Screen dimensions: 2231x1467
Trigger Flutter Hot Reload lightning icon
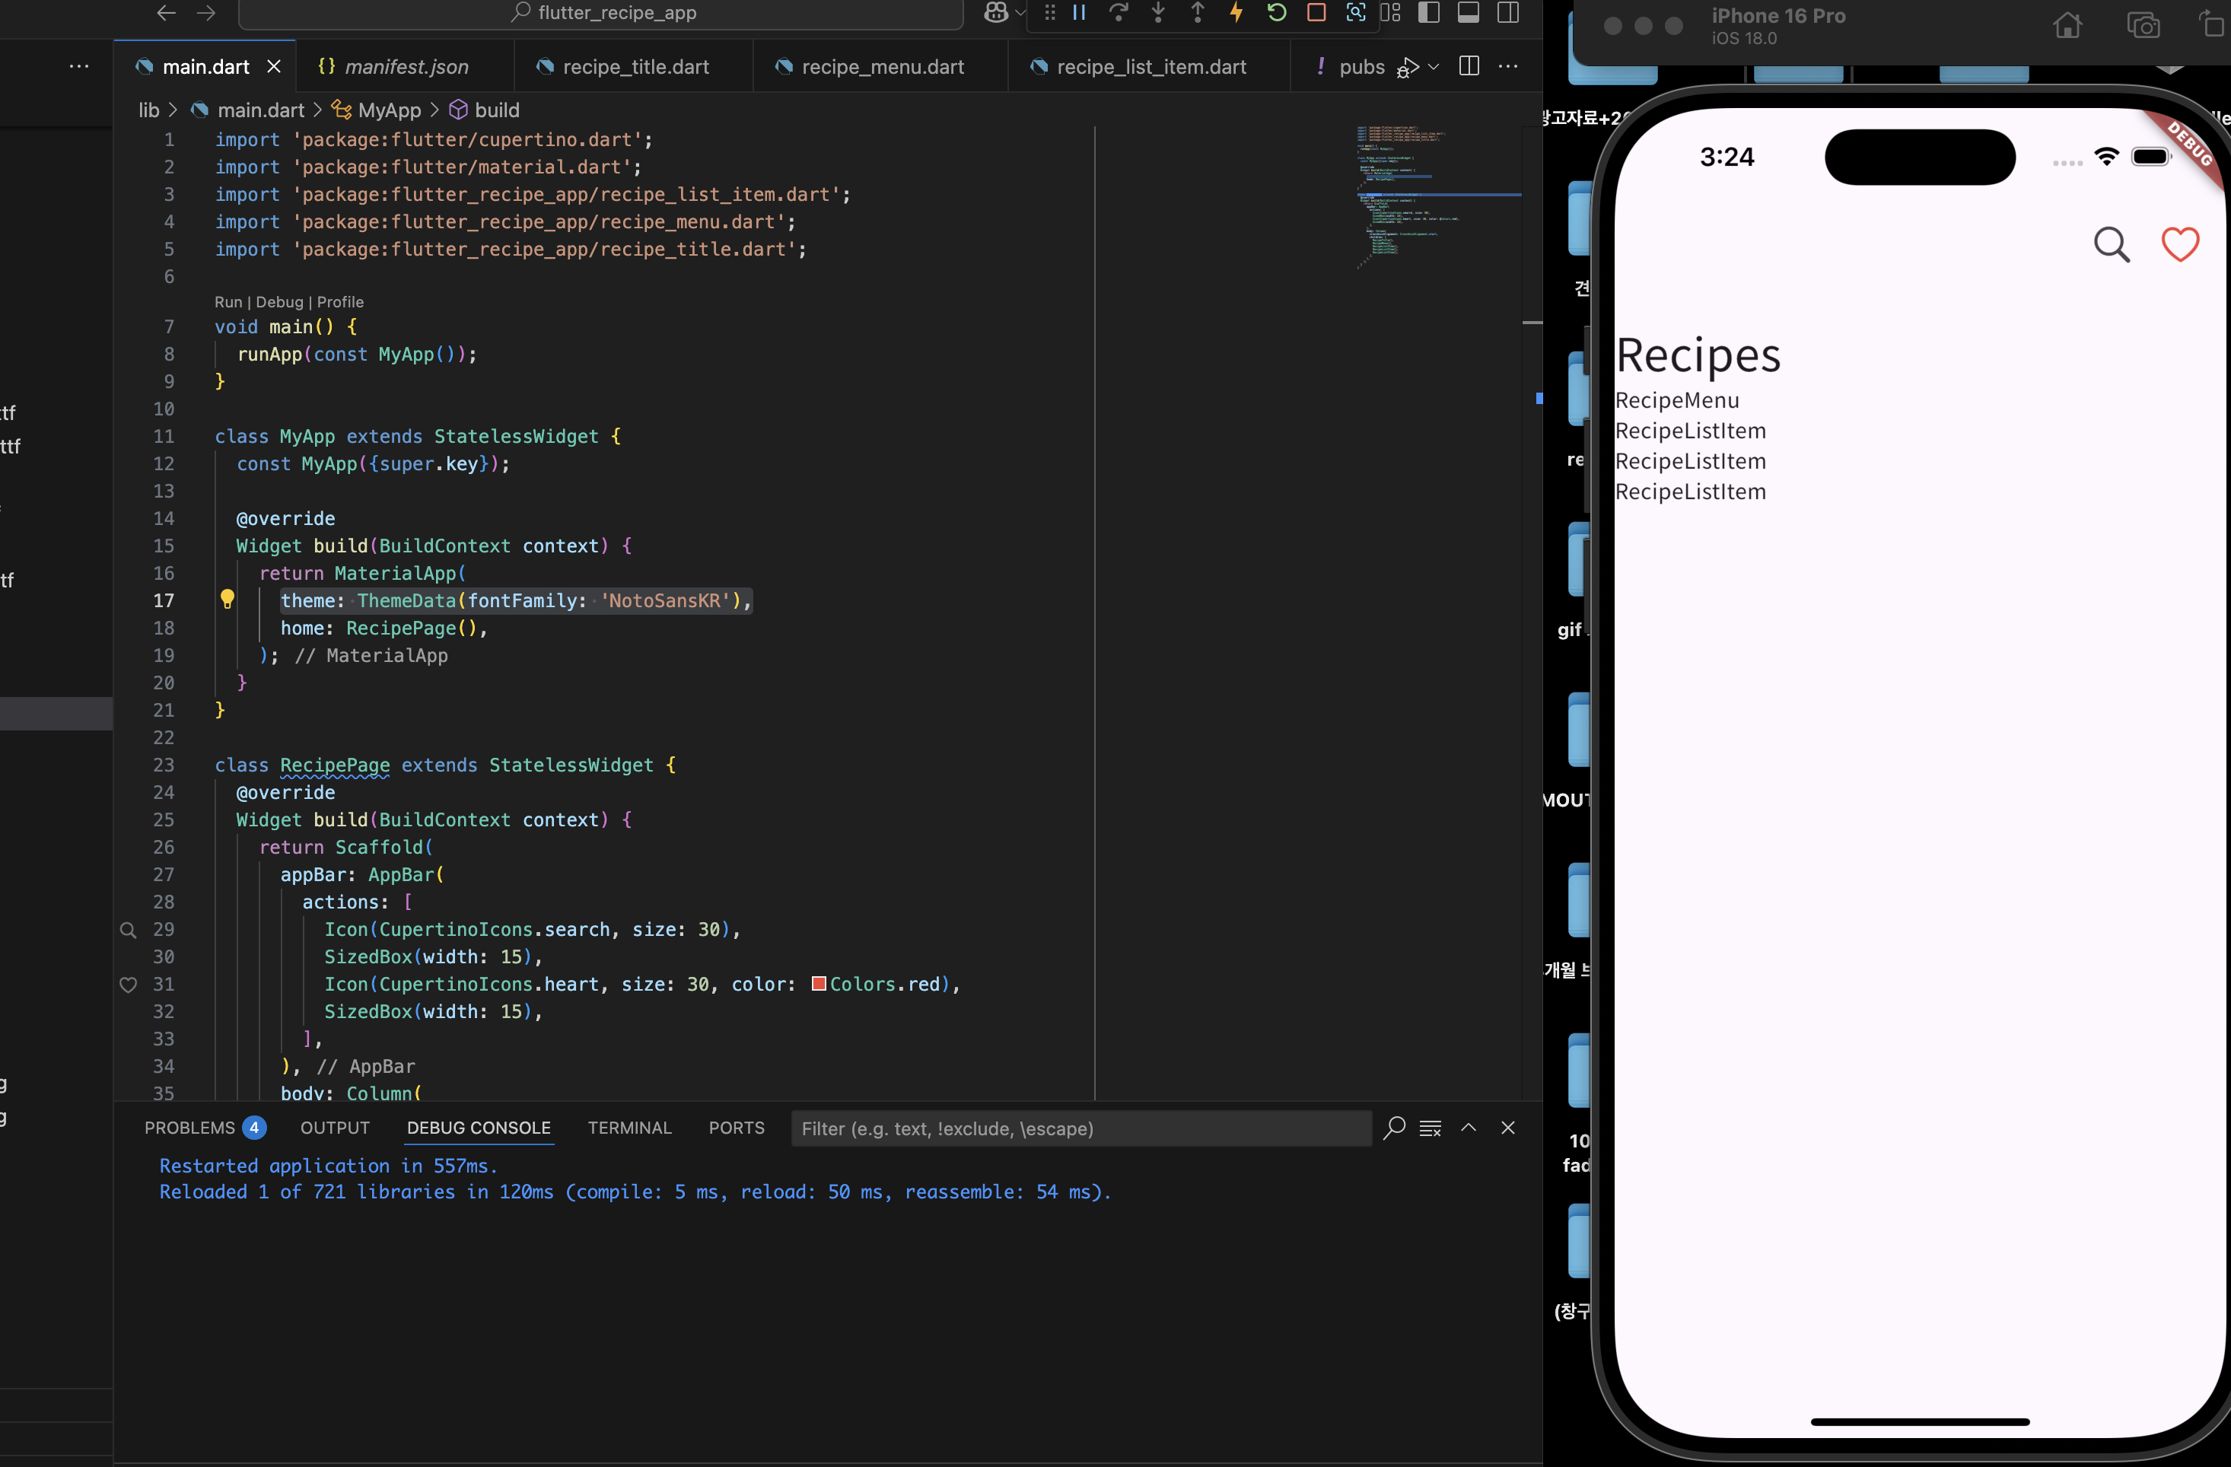point(1236,12)
